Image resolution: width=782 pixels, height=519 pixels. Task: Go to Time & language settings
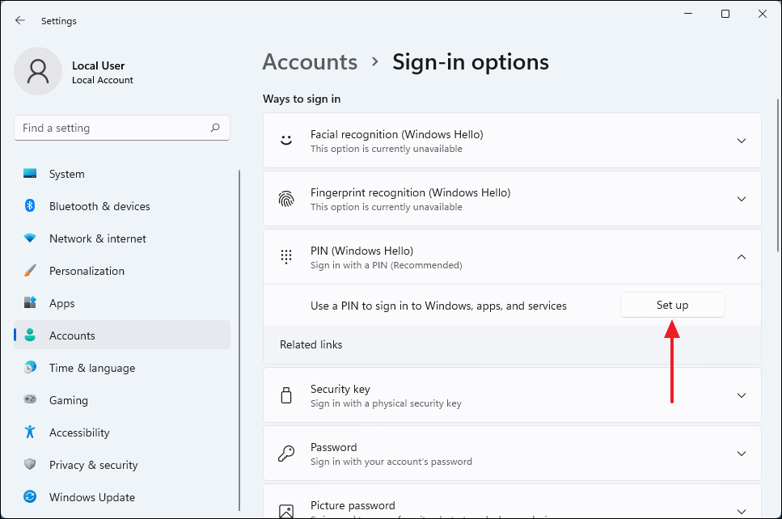pos(91,368)
